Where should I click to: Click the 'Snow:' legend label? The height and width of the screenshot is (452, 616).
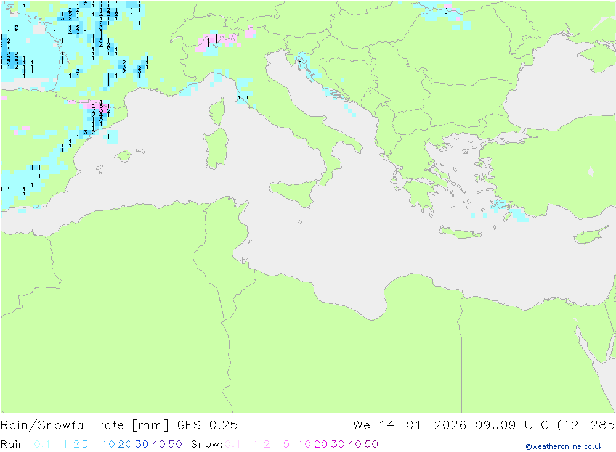tap(206, 444)
